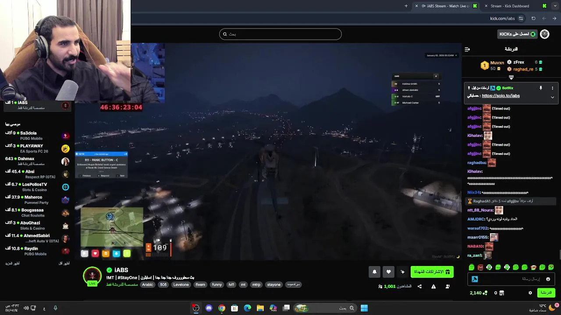Click the chat message input field
This screenshot has width=561, height=315.
tap(511, 279)
